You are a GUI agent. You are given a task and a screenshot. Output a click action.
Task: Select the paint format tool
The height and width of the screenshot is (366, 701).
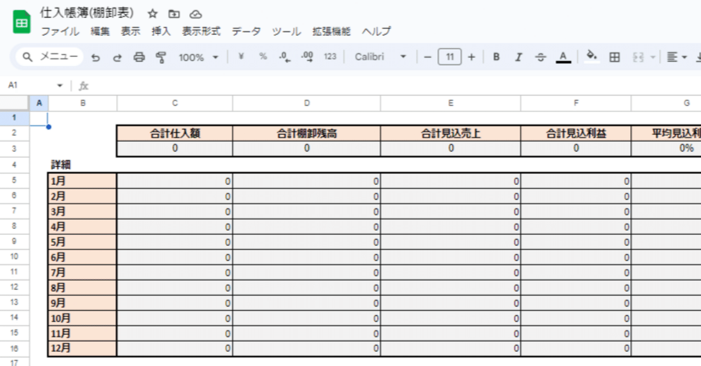click(x=160, y=56)
